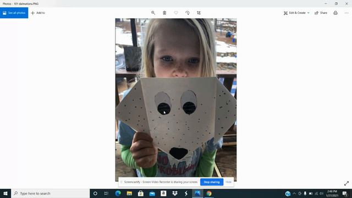352x198 pixels.
Task: Check battery status tray icon
Action: point(311,193)
